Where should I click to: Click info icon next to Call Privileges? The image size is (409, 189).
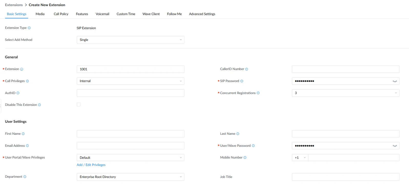(x=27, y=81)
